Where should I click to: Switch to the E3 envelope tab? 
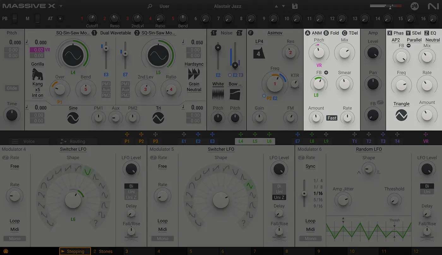pyautogui.click(x=212, y=141)
